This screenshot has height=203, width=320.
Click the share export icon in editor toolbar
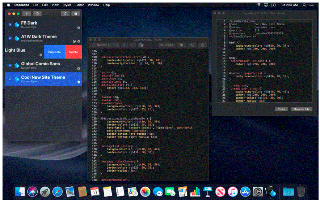coord(203,45)
